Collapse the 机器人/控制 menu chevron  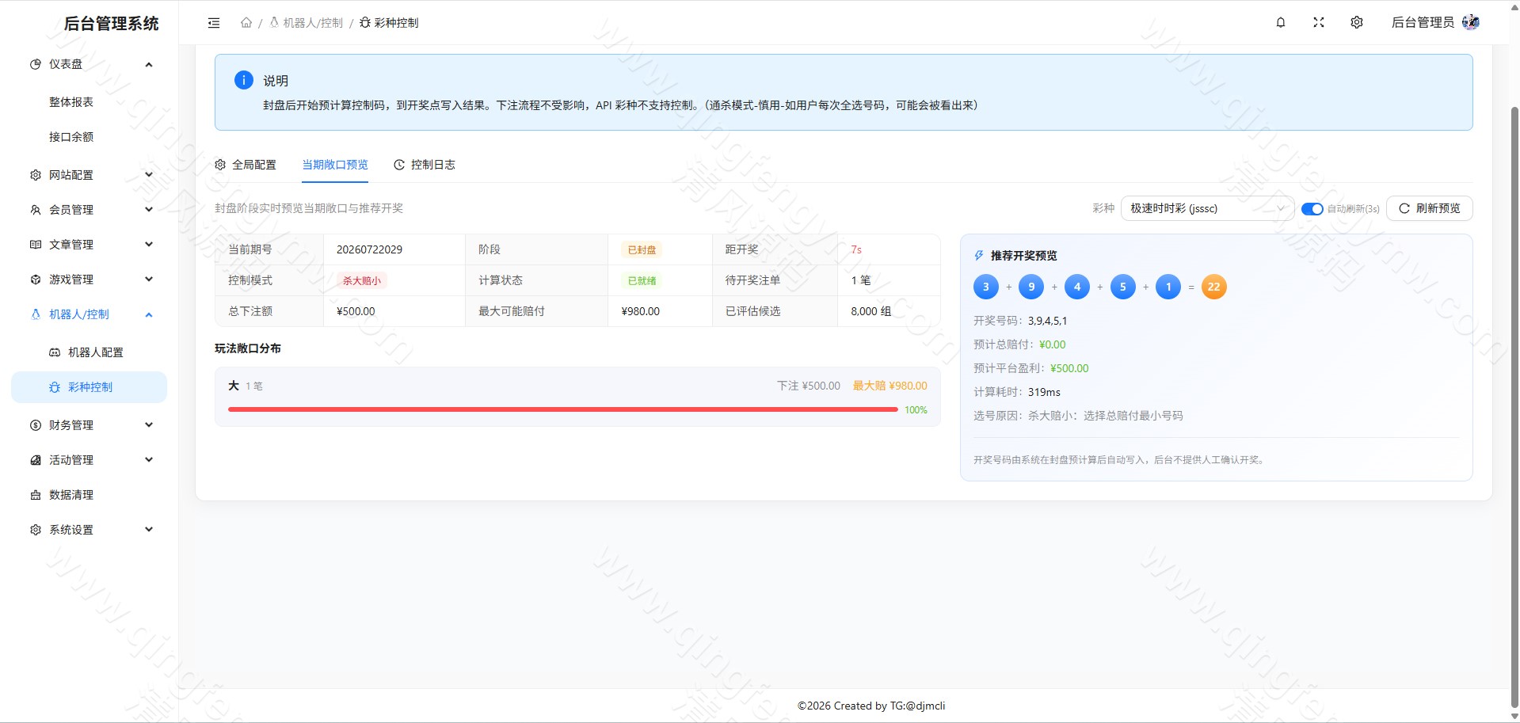[149, 314]
